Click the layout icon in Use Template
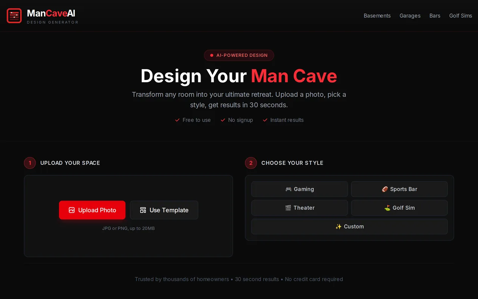 point(143,210)
